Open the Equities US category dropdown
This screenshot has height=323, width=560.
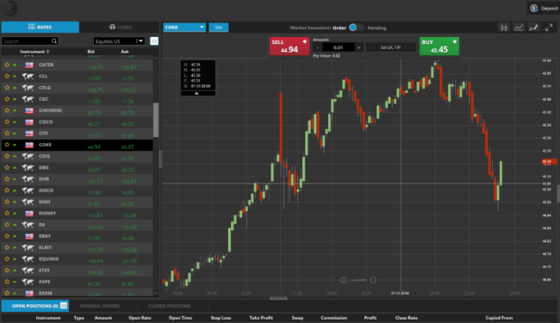[x=119, y=41]
